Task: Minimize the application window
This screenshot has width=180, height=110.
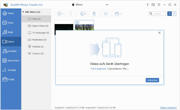Action: tap(164, 5)
